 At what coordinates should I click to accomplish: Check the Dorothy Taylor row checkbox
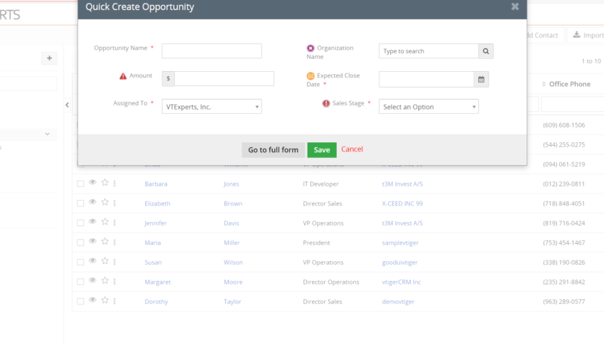point(80,302)
